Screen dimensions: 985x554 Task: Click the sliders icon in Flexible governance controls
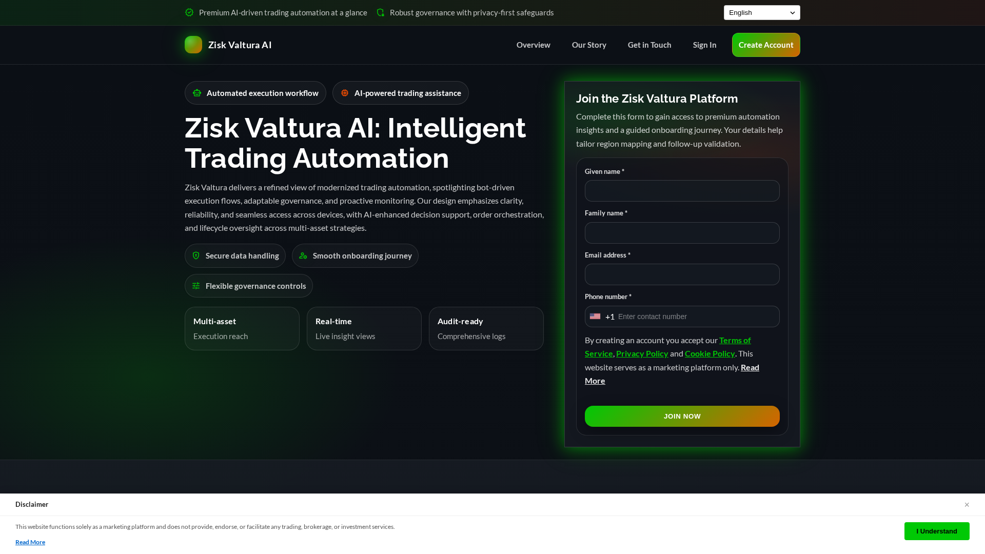196,286
